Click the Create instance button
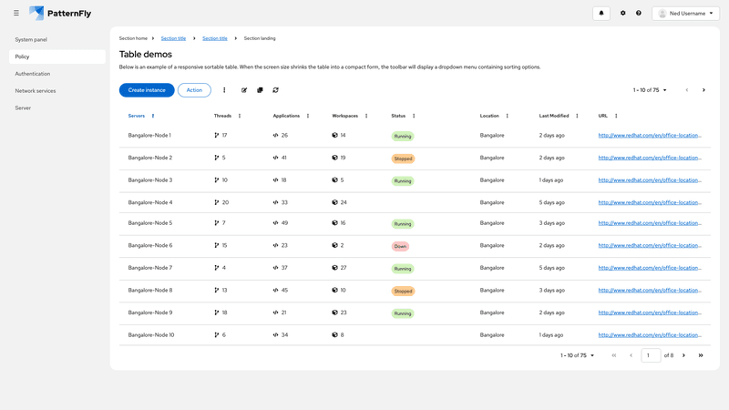Image resolution: width=729 pixels, height=410 pixels. click(147, 90)
